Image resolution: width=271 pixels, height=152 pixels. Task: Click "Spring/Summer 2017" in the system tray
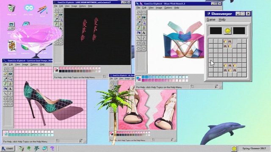coord(254,148)
